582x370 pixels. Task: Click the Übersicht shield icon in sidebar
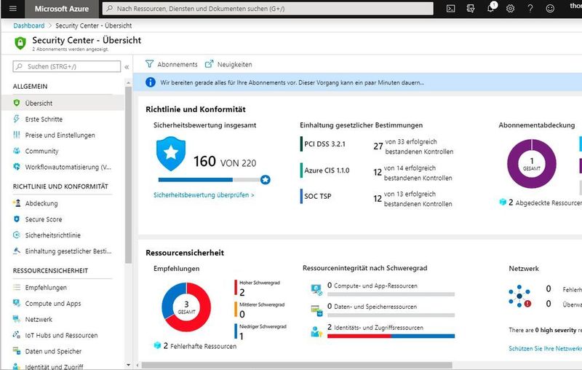(x=16, y=103)
